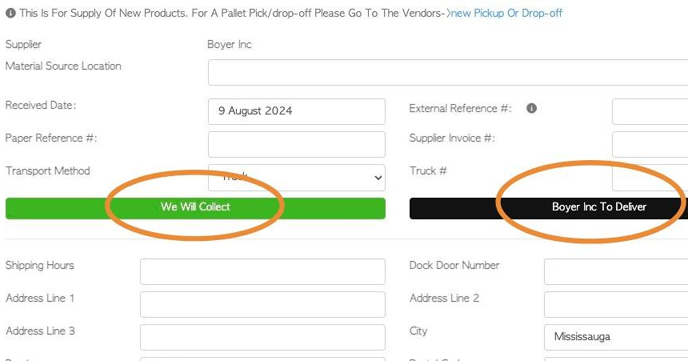Image resolution: width=688 pixels, height=361 pixels.
Task: Click the Transport Method dropdown arrow
Action: pyautogui.click(x=378, y=178)
